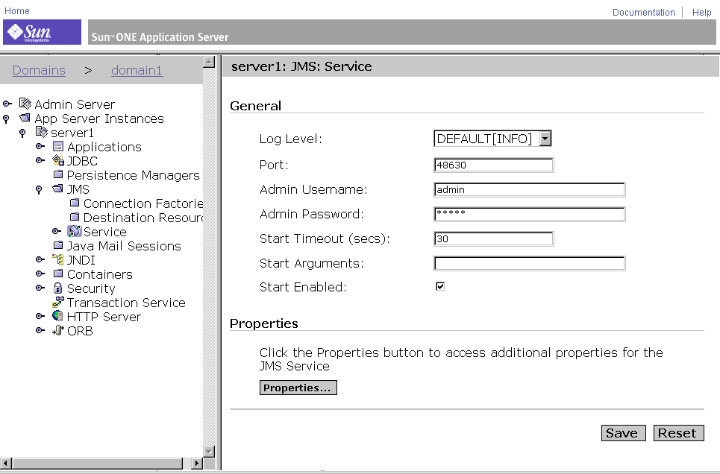This screenshot has width=720, height=474.
Task: Go to the domain1 breadcrumb link
Action: (x=137, y=70)
